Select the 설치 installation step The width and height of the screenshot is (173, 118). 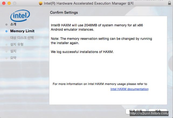13,51
